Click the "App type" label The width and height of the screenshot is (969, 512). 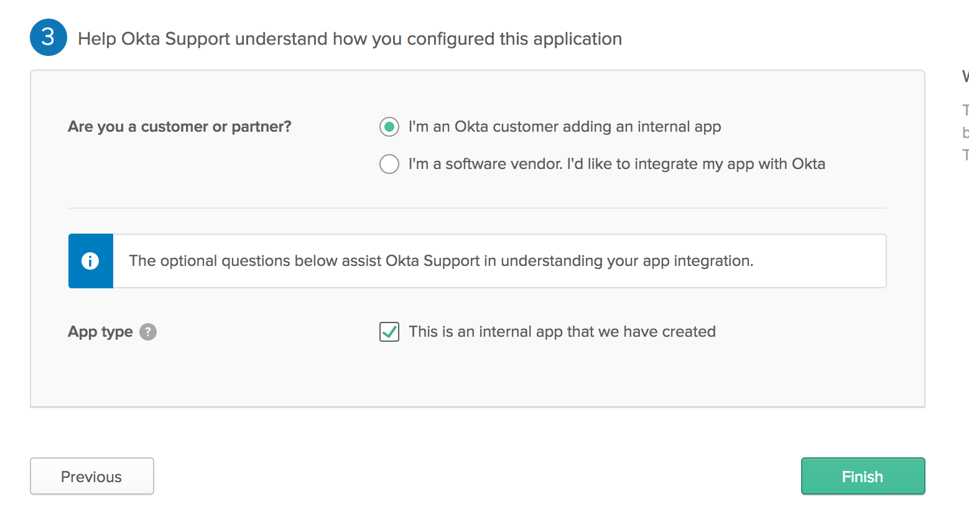click(100, 332)
